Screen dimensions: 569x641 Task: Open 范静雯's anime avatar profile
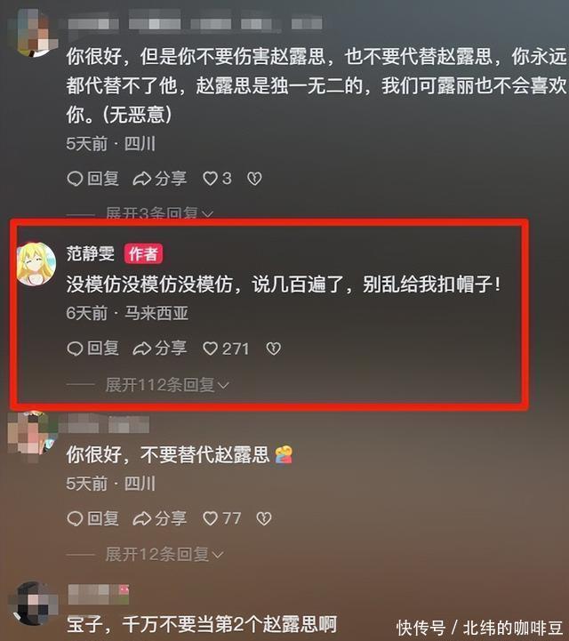pyautogui.click(x=36, y=264)
